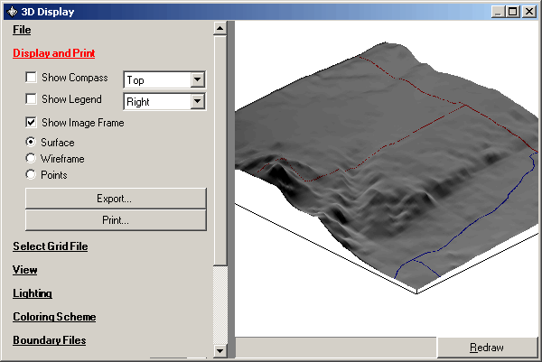Select the Wireframe radio button
The image size is (542, 362).
coord(31,158)
